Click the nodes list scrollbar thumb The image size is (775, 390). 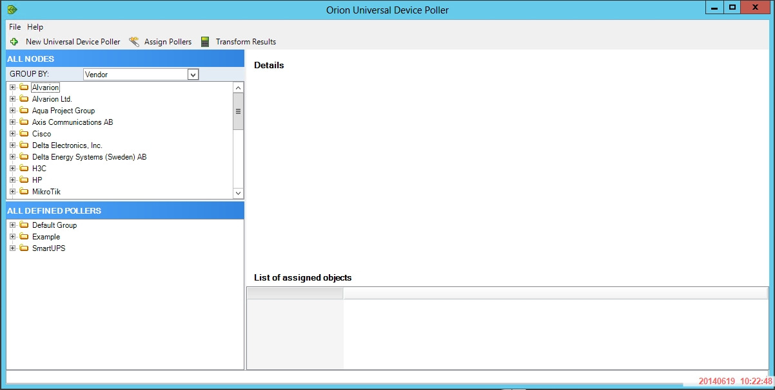point(238,111)
